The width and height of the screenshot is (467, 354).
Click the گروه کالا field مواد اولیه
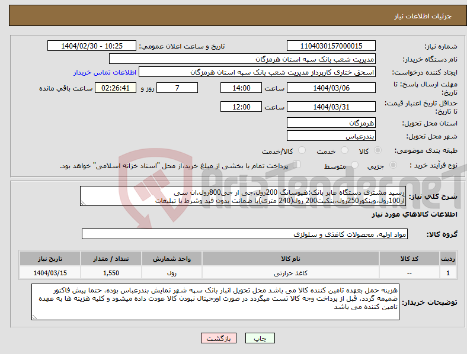[245, 234]
